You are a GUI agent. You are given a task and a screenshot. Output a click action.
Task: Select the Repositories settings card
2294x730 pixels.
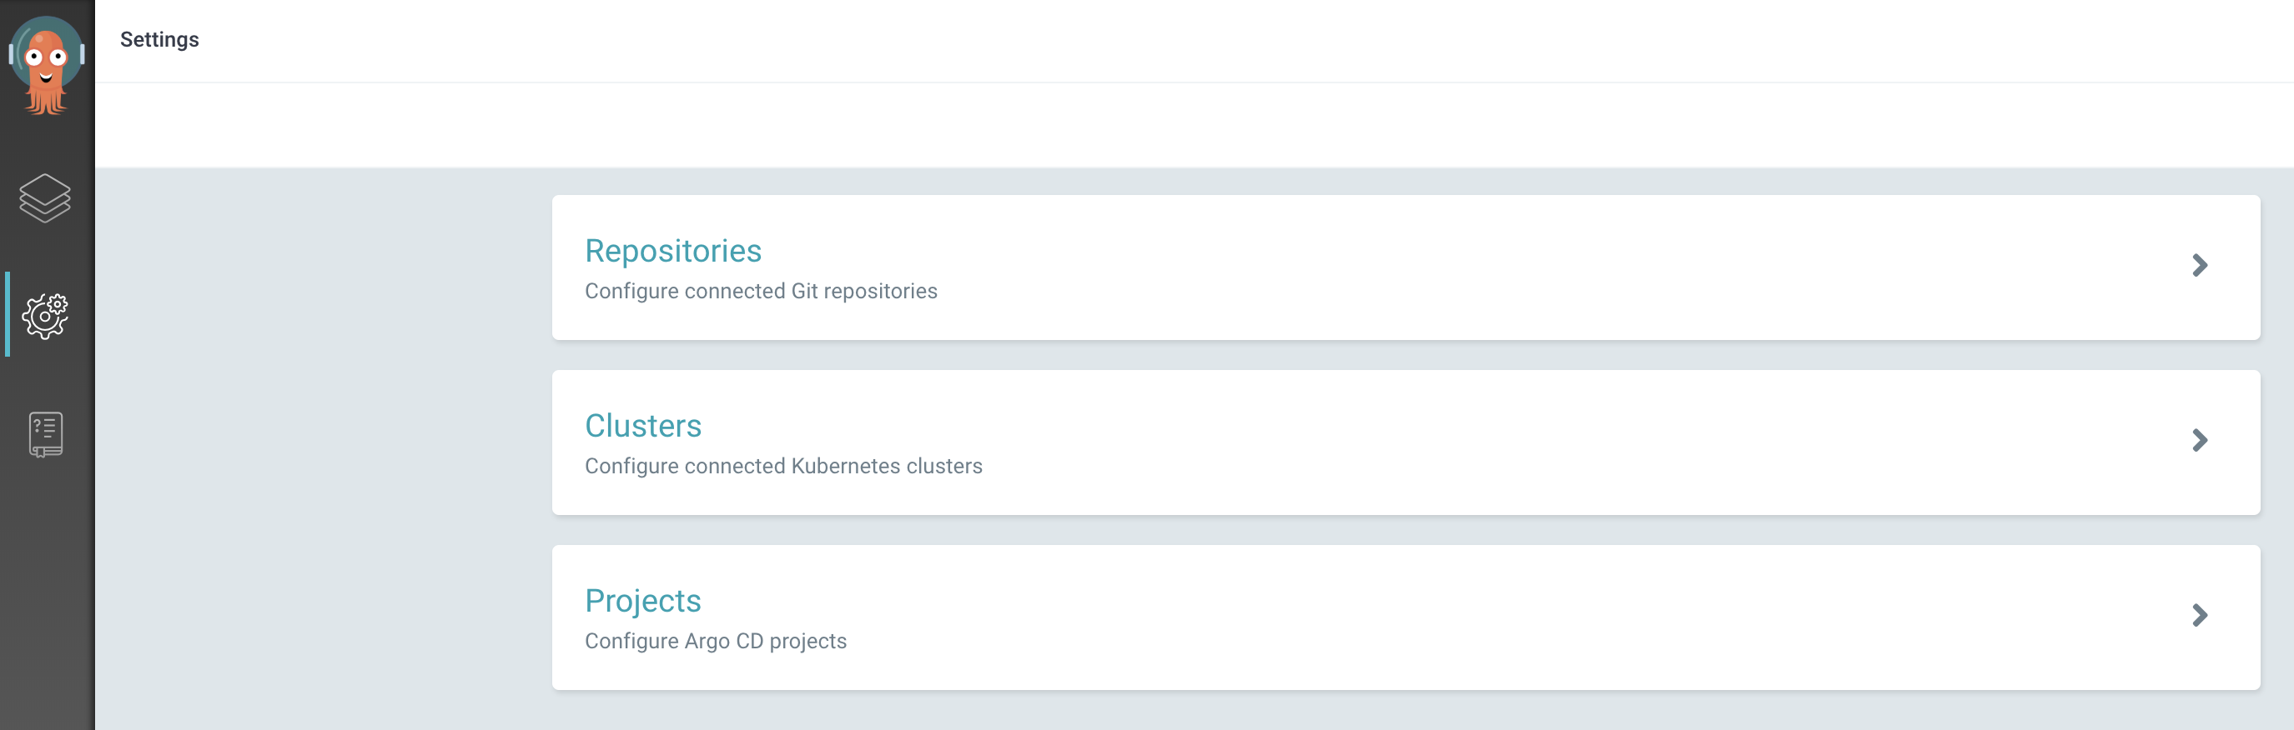pos(1406,267)
